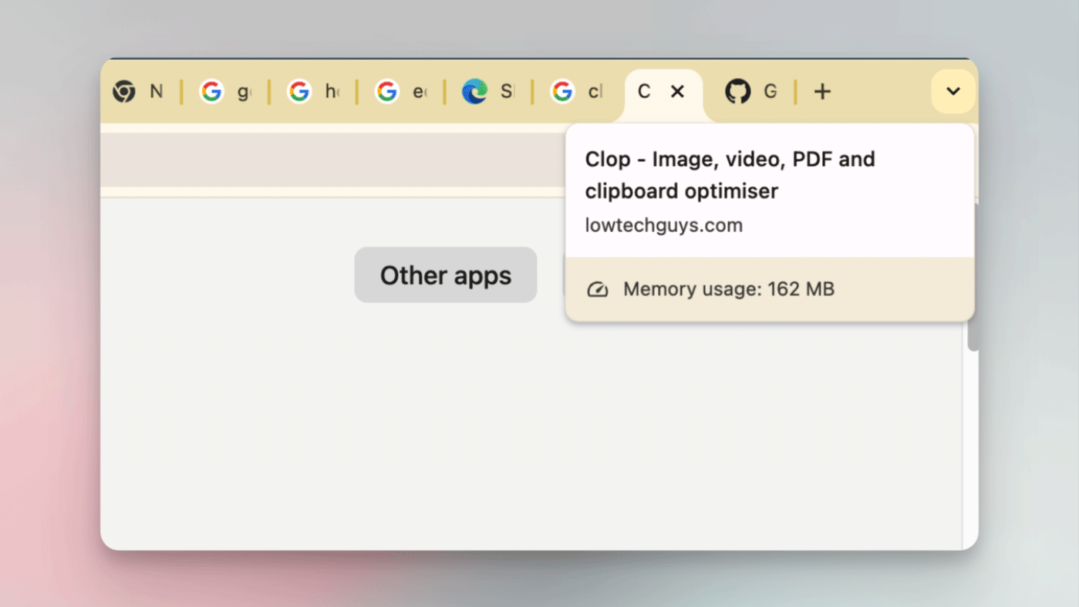Switch to the Chrome New Tab tab

137,92
